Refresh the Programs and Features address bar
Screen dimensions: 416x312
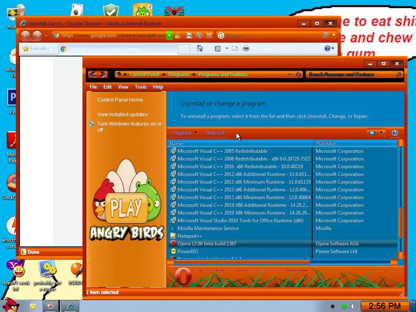point(299,75)
